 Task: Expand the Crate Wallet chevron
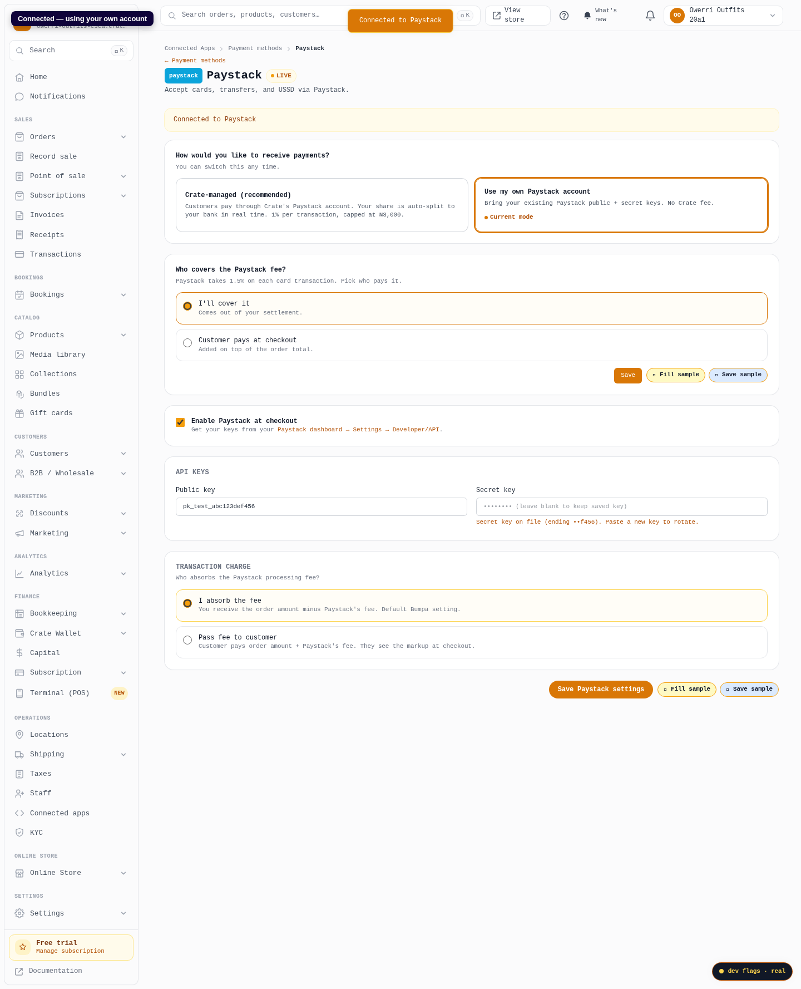point(123,633)
